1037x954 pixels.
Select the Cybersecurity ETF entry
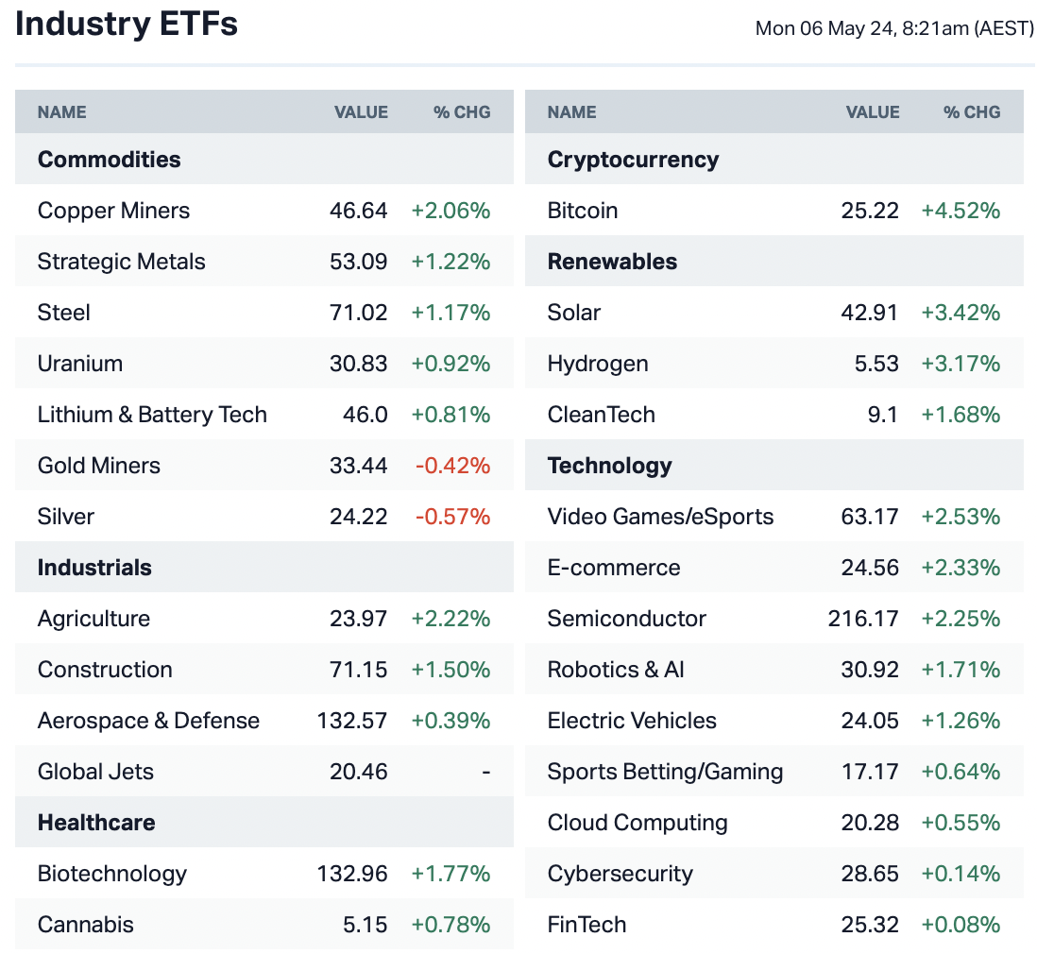pos(620,874)
